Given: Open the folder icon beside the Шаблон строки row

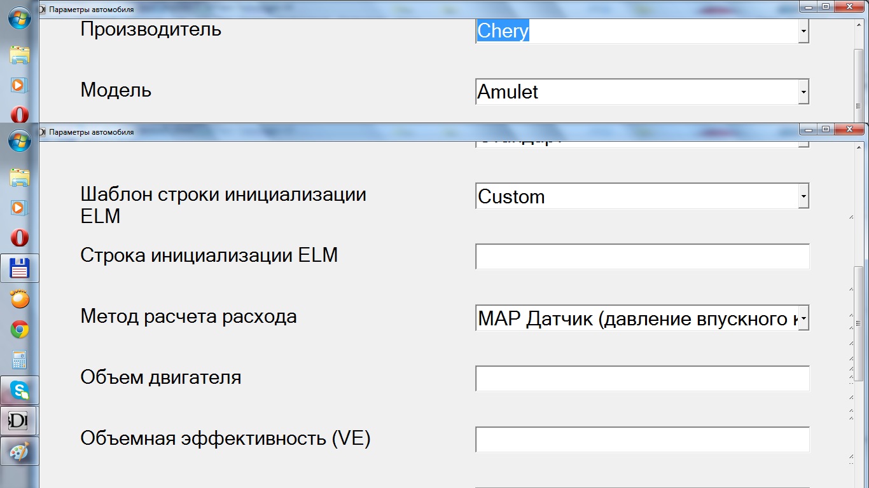Looking at the screenshot, I should [x=20, y=177].
